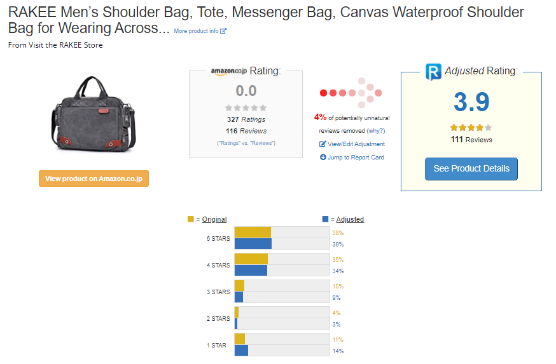Follow the Jump to Report Card link
This screenshot has width=556, height=364.
(356, 158)
